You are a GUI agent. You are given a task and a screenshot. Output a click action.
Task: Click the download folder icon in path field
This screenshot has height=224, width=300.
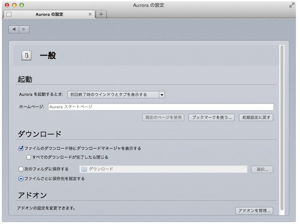84,169
